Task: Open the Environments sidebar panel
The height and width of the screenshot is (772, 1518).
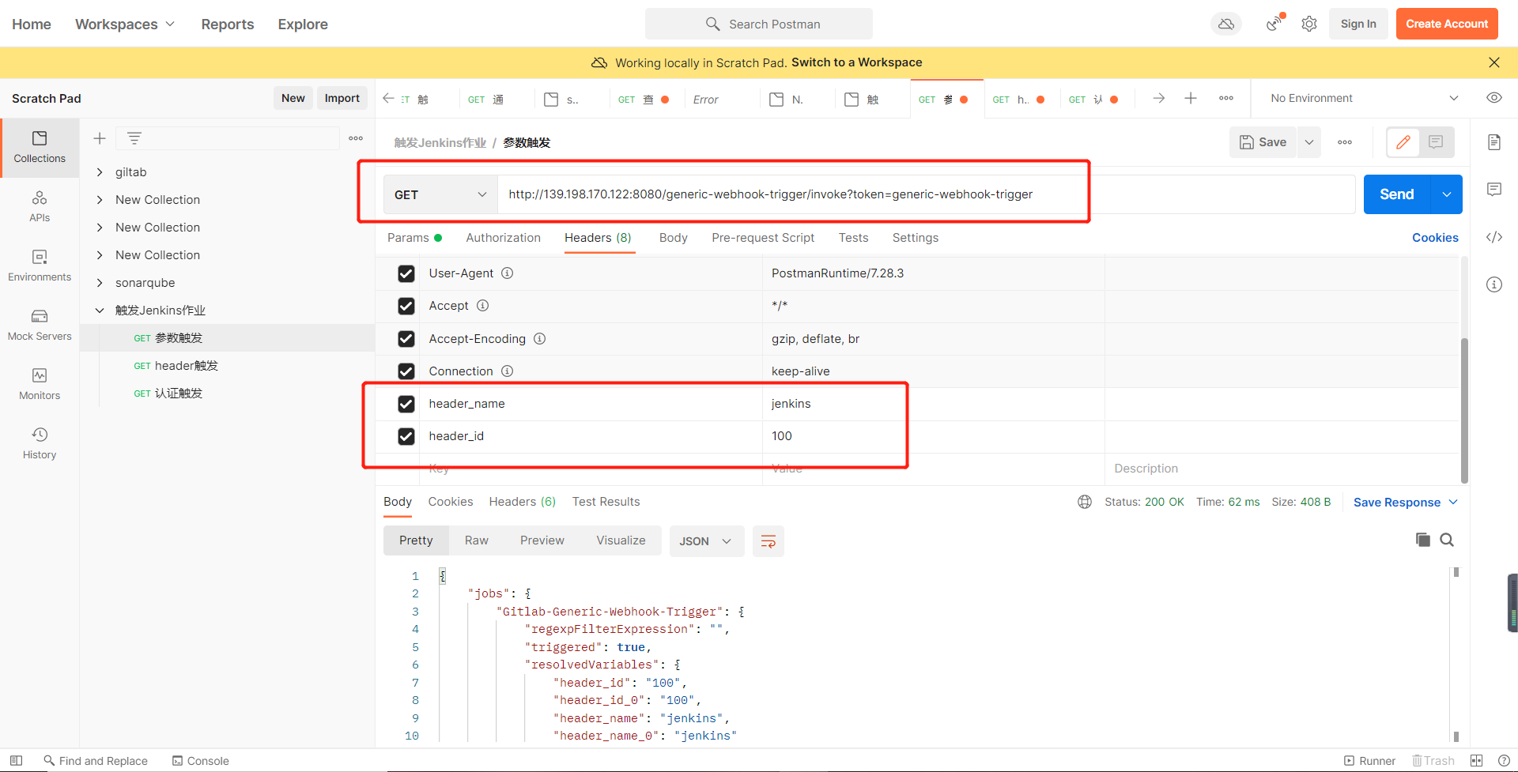Action: click(39, 265)
